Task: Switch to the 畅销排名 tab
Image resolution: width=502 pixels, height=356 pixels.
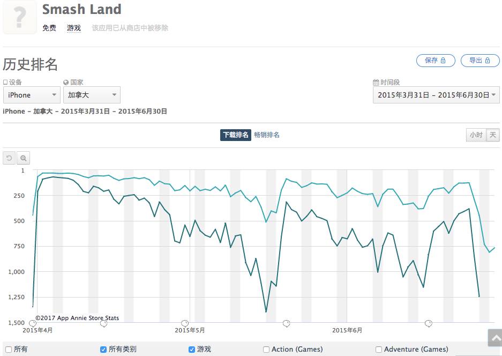Action: (267, 135)
